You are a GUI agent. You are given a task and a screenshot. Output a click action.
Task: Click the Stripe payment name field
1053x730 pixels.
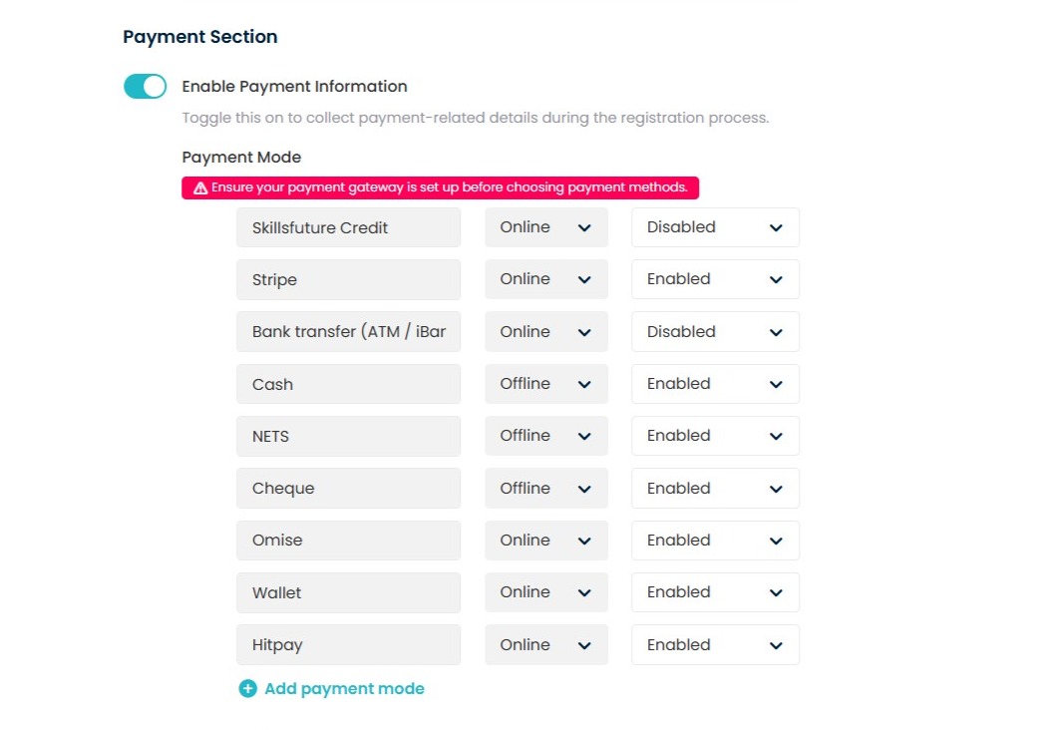click(x=349, y=279)
